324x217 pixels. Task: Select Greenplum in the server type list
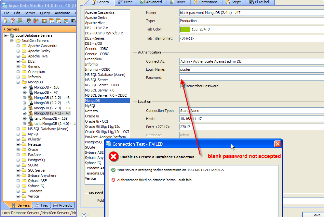[x=107, y=59]
